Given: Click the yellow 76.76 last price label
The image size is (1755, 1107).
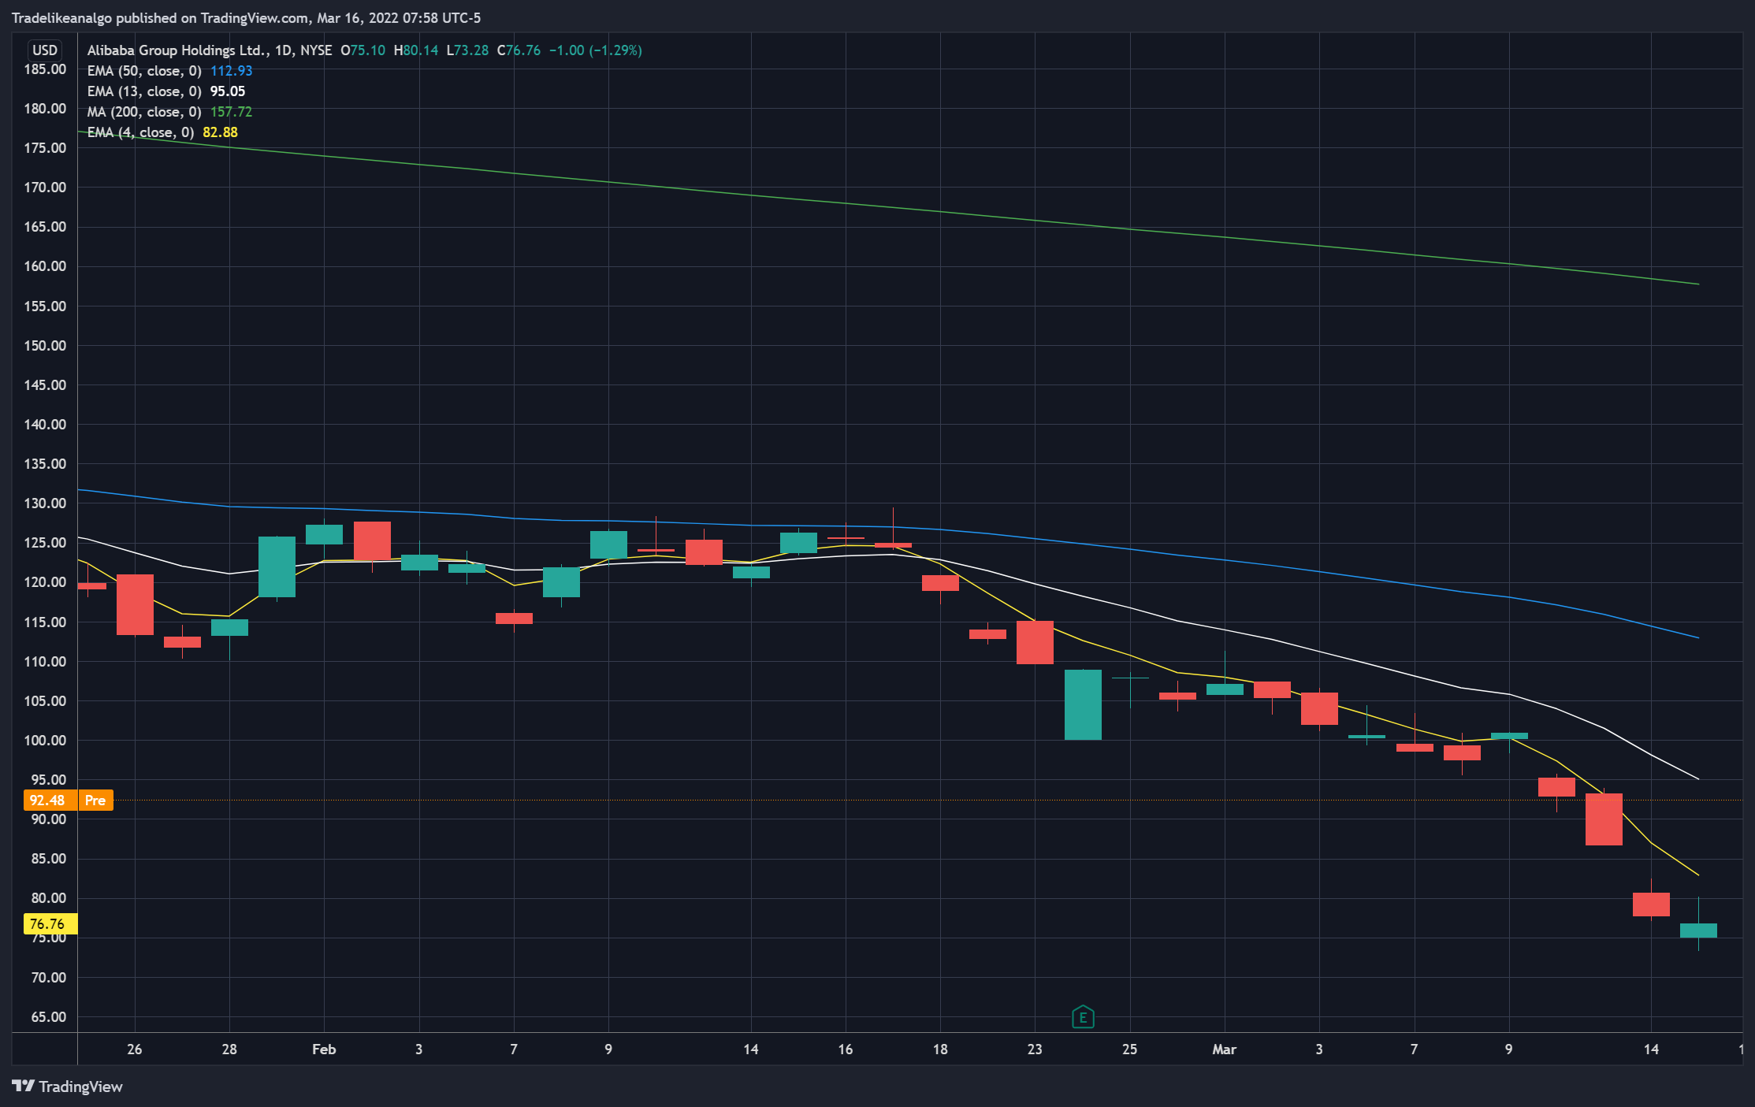Looking at the screenshot, I should (50, 923).
